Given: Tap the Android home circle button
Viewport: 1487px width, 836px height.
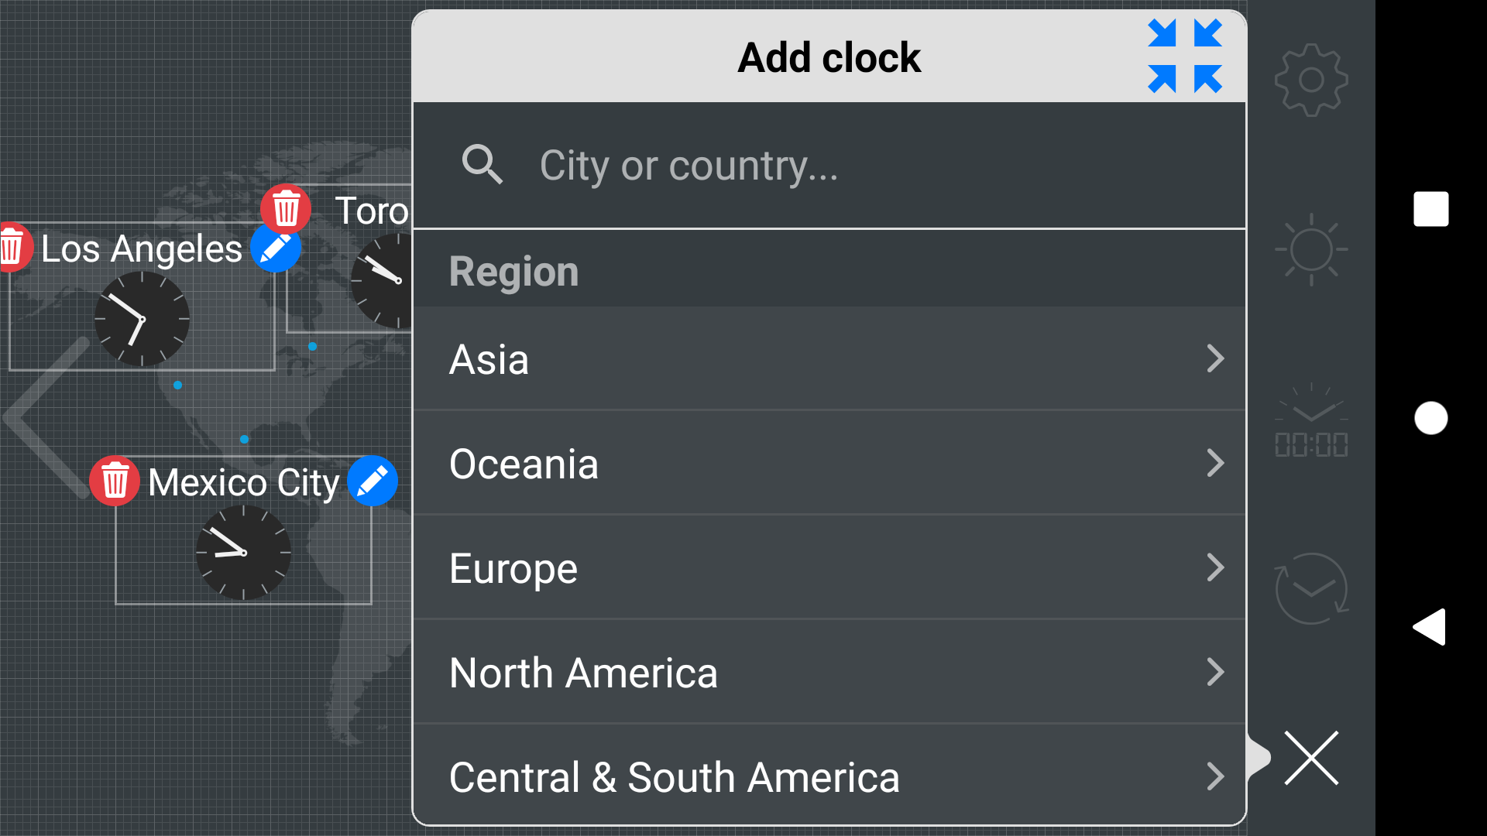Looking at the screenshot, I should coord(1430,418).
